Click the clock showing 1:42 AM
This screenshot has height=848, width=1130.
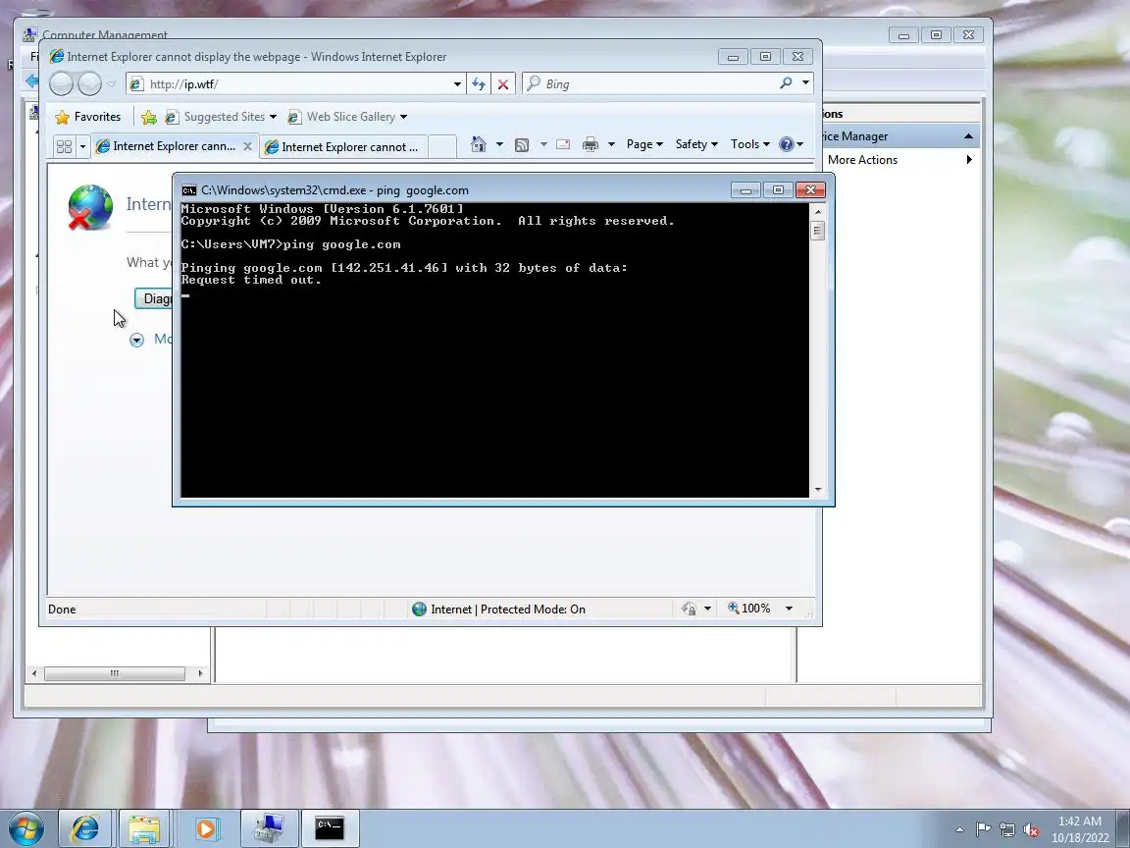coord(1079,821)
